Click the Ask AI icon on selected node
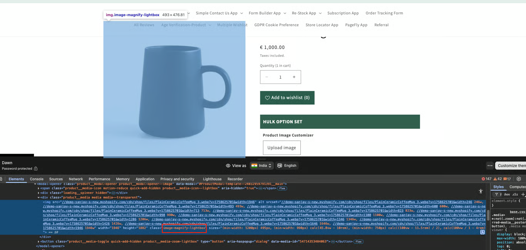 pos(482,232)
